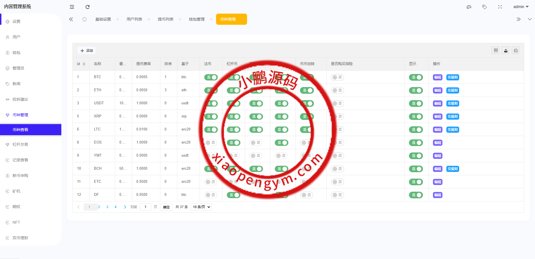Switch to the 钱包管理 tab

point(197,19)
